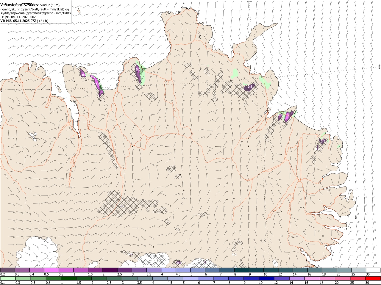
Task: Click the black '5' value near the northern coast
Action: pyautogui.click(x=142, y=70)
